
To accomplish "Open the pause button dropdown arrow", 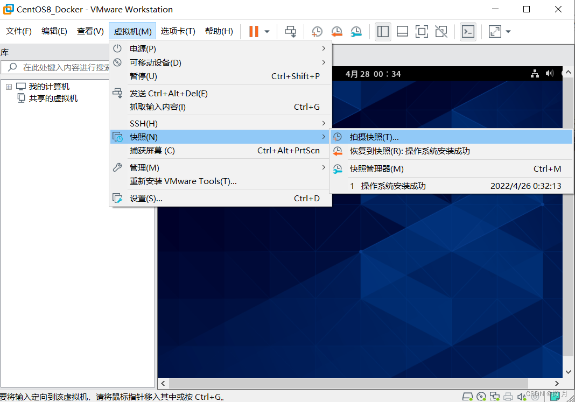I will click(267, 32).
